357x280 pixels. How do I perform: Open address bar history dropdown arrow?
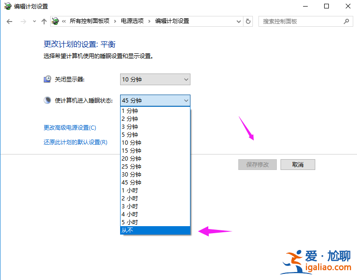239,22
